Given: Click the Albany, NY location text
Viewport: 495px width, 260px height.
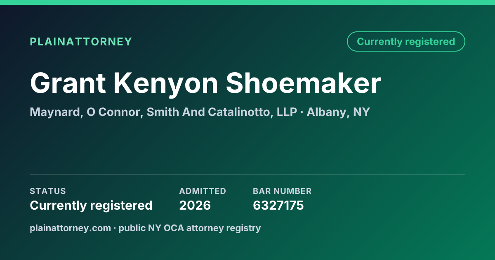Looking at the screenshot, I should (338, 112).
